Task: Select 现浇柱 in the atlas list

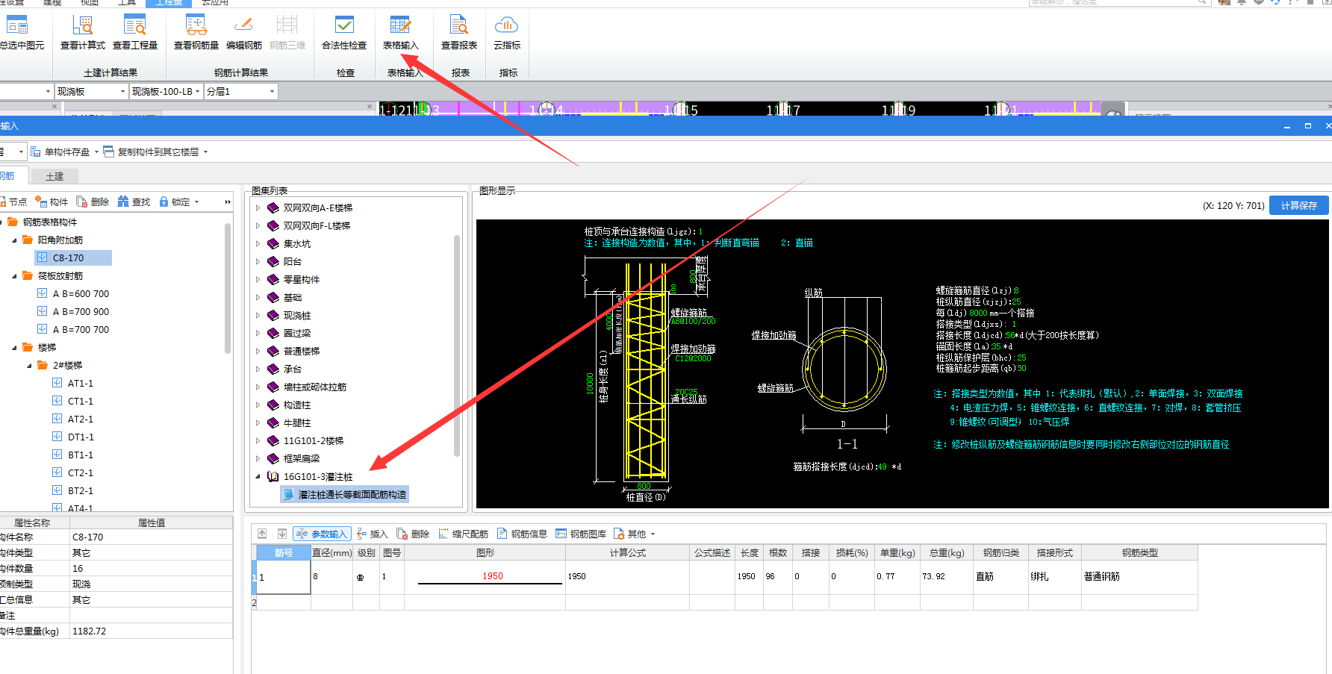Action: click(297, 316)
